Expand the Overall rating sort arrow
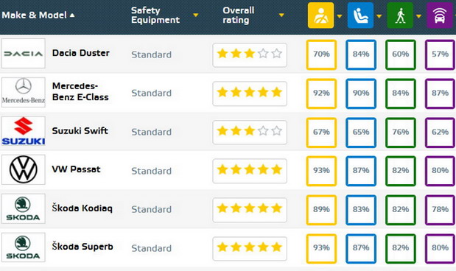The width and height of the screenshot is (456, 271). pyautogui.click(x=281, y=15)
